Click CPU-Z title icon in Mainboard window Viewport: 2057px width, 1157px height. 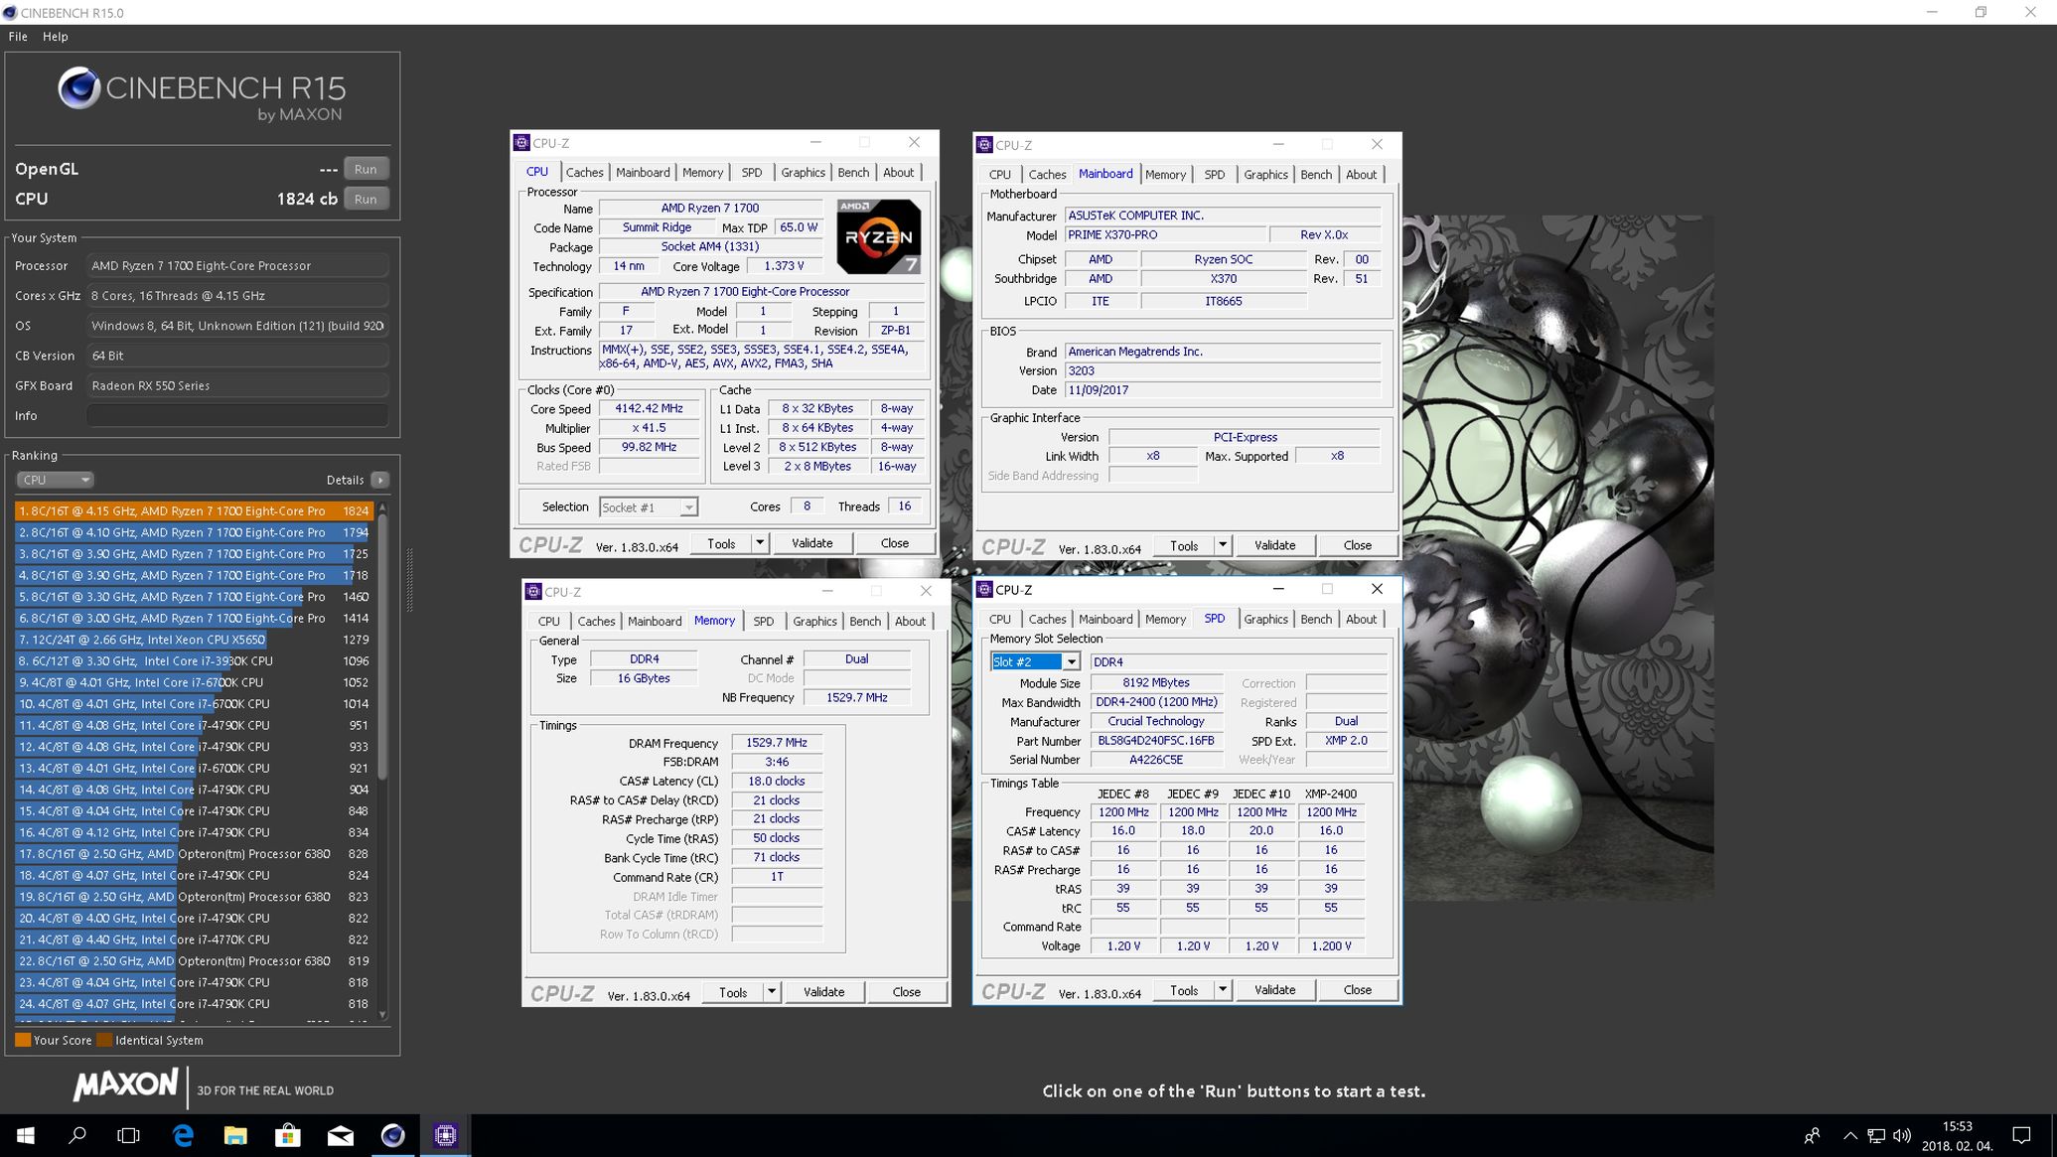(985, 145)
